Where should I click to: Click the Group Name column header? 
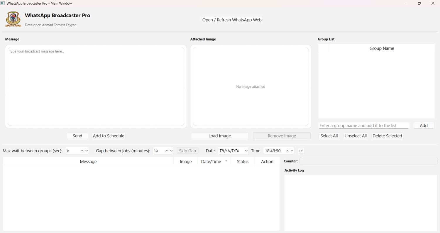pyautogui.click(x=382, y=48)
